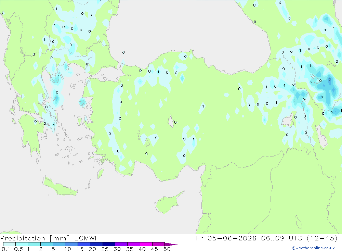Screen dimensions: 342x251
Task: Click the legend swatch for 0.5–1 mm
Action: 22,244
